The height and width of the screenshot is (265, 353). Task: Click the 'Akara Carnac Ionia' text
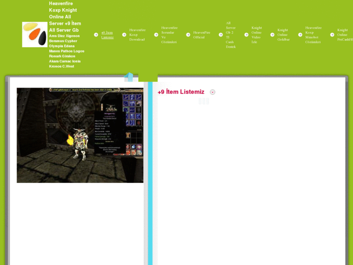pyautogui.click(x=65, y=61)
